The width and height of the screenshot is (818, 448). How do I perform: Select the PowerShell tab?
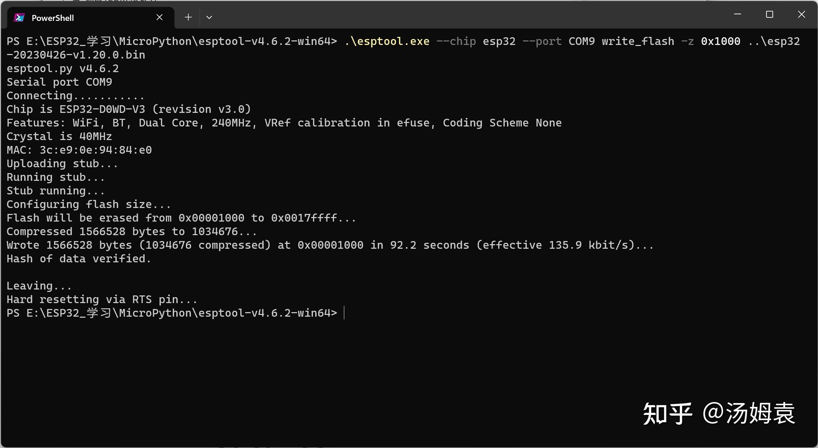pos(87,17)
